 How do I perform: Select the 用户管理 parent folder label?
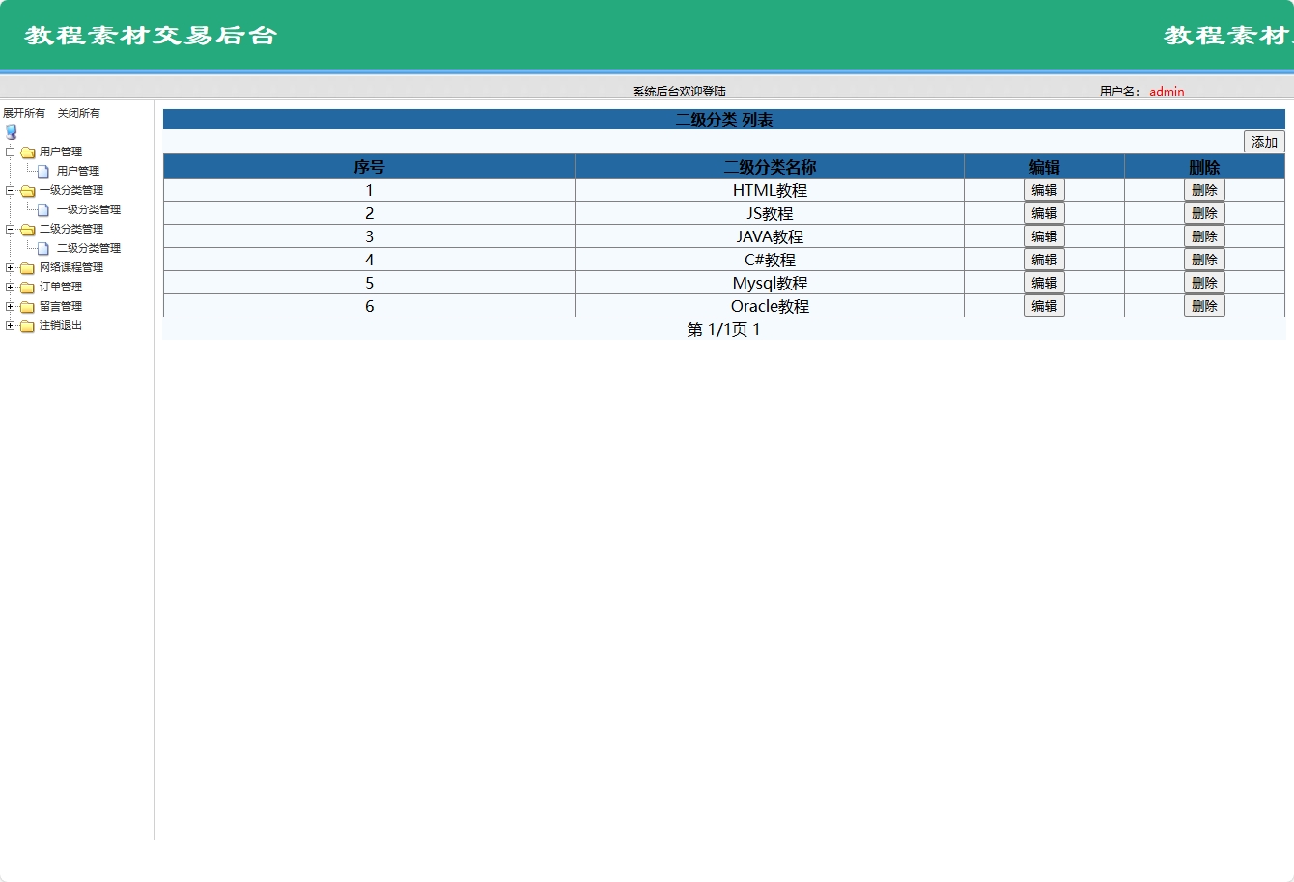tap(61, 152)
